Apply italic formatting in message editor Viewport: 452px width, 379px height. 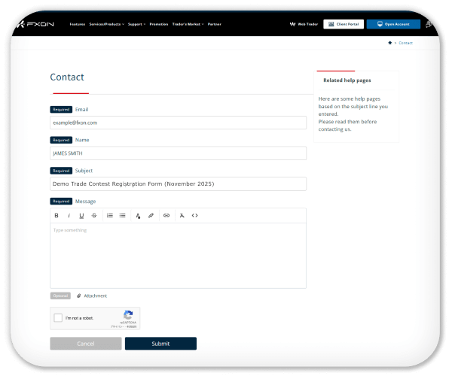(69, 216)
